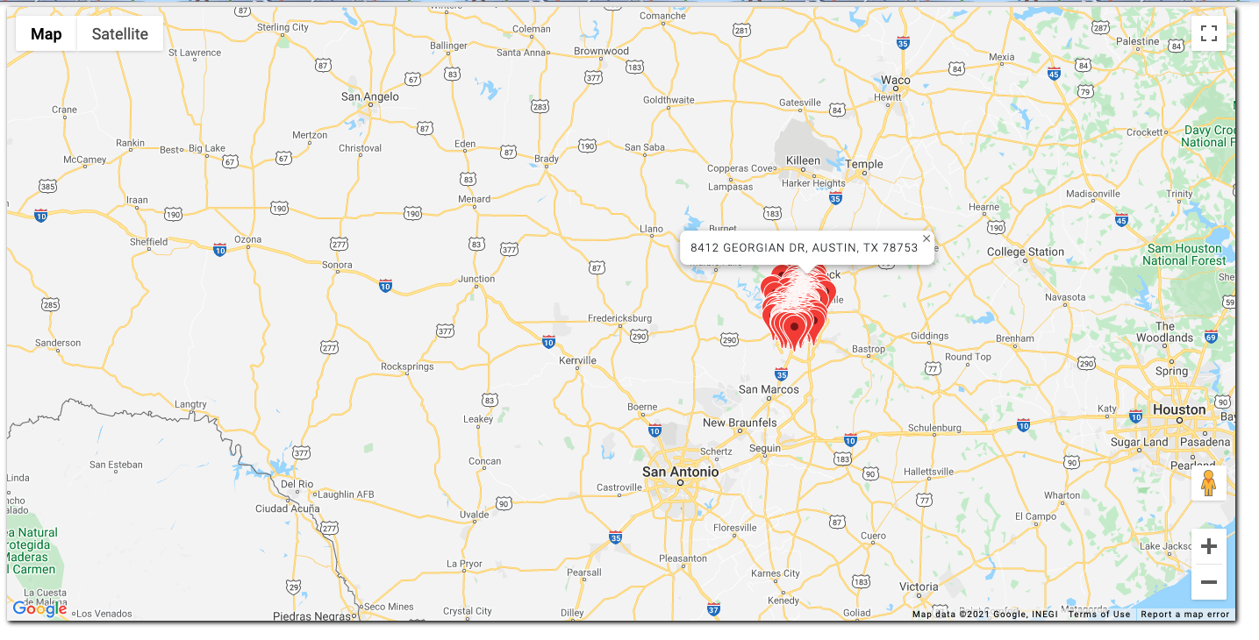
Task: Switch to Satellite view
Action: coord(120,34)
